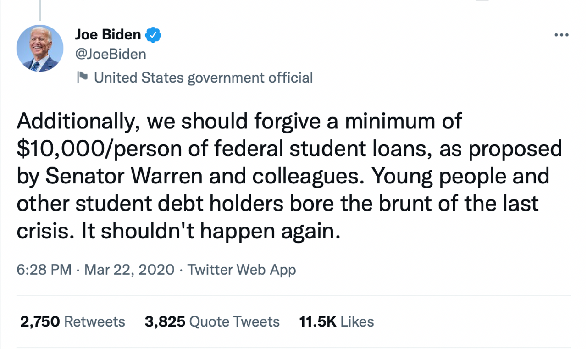The width and height of the screenshot is (587, 349).
Task: Open the three-dot More options menu
Action: coord(561,35)
